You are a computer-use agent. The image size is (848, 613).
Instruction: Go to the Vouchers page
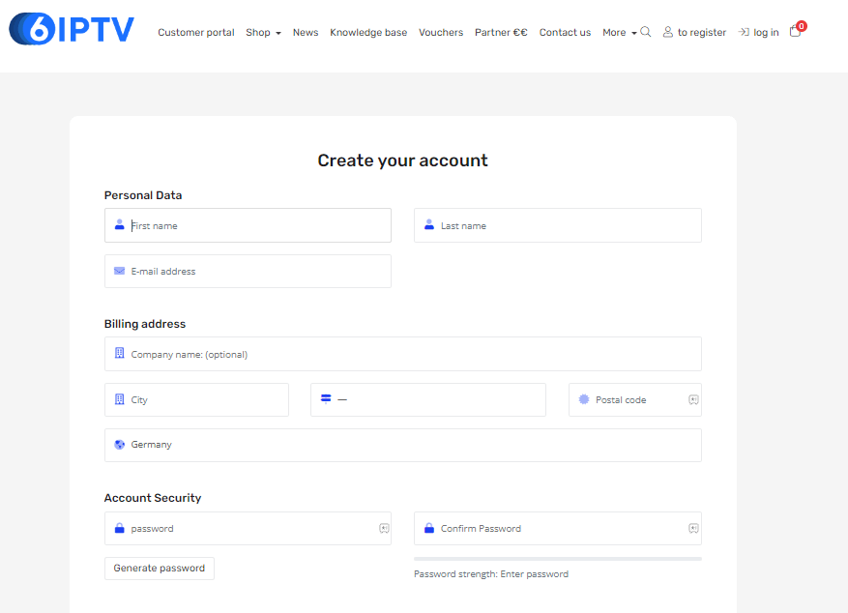(x=441, y=33)
